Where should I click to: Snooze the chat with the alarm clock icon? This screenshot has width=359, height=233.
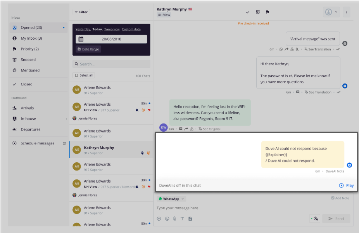click(257, 12)
